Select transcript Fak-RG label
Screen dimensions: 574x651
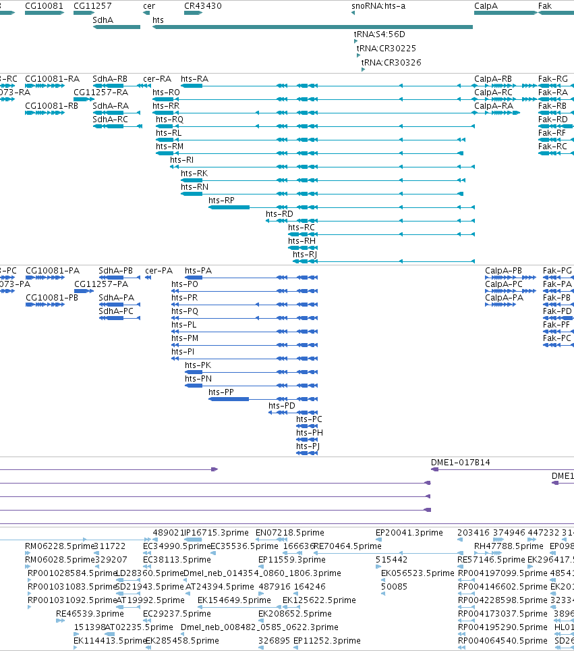553,79
